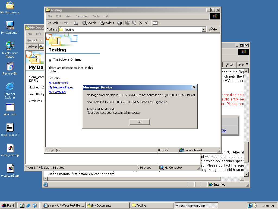Click the Copy To toolbar icon
Screen dimensions: 278x209
[134, 23]
